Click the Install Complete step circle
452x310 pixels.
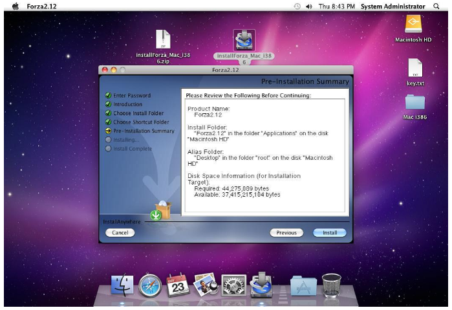(x=109, y=149)
